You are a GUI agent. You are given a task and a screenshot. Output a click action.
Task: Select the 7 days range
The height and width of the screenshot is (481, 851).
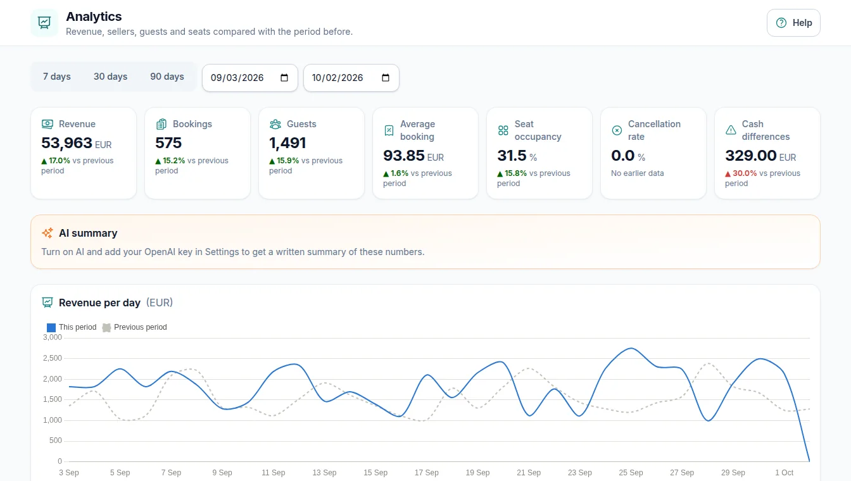(x=57, y=77)
